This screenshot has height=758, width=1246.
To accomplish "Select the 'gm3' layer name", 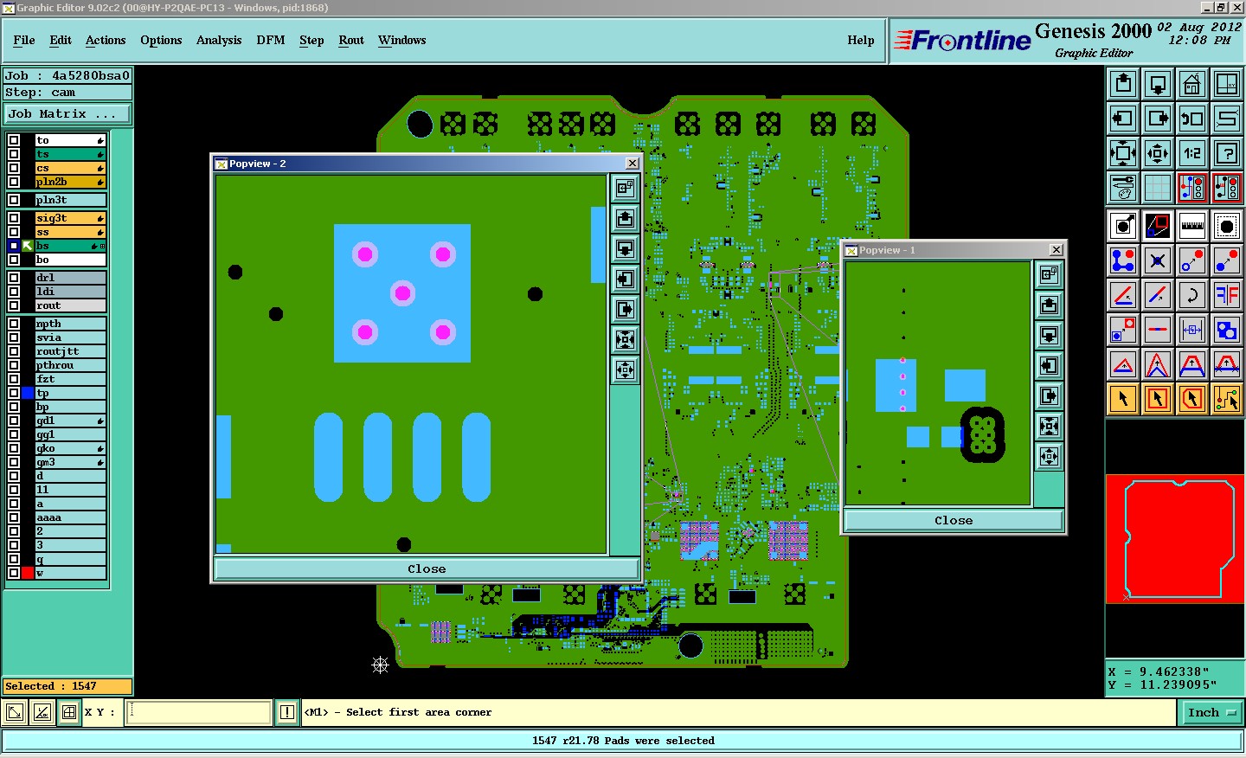I will pyautogui.click(x=70, y=462).
